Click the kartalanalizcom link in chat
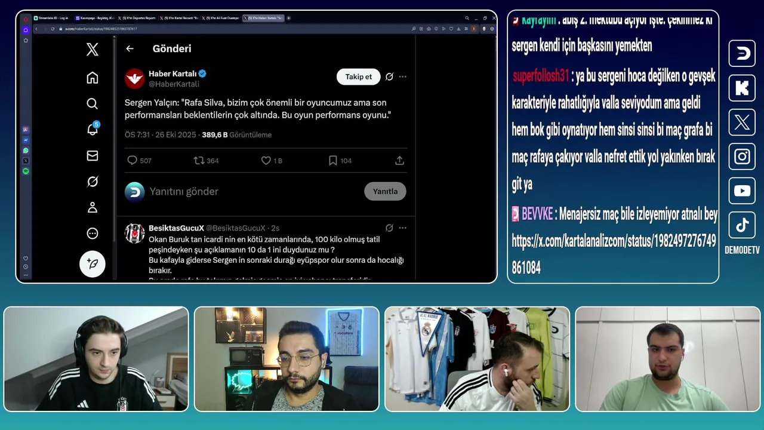This screenshot has width=764, height=430. point(614,254)
